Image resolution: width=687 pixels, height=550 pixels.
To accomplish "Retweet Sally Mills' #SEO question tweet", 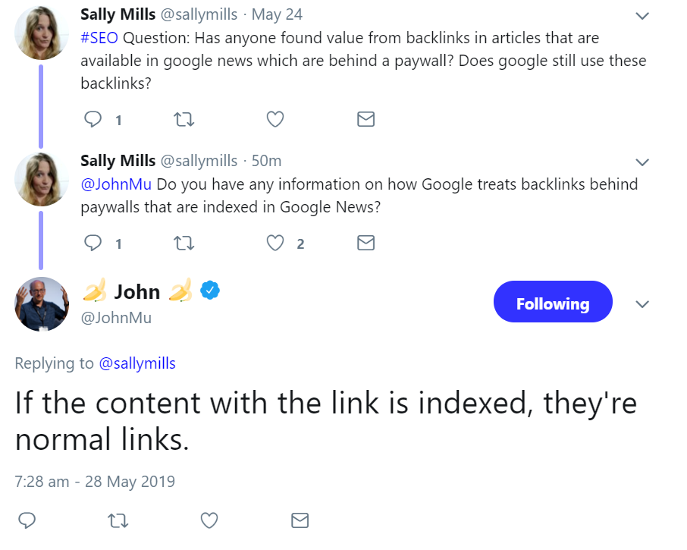I will (x=184, y=119).
